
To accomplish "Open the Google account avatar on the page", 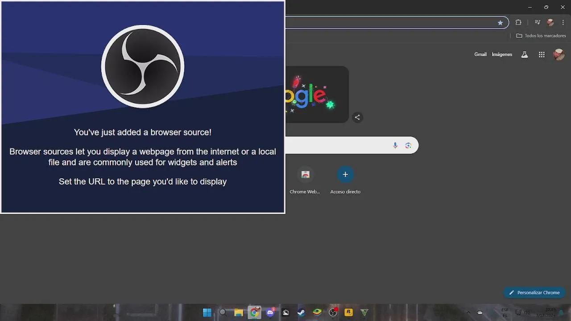I will 559,54.
